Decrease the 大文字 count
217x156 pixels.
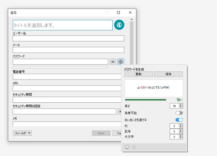(x=181, y=138)
